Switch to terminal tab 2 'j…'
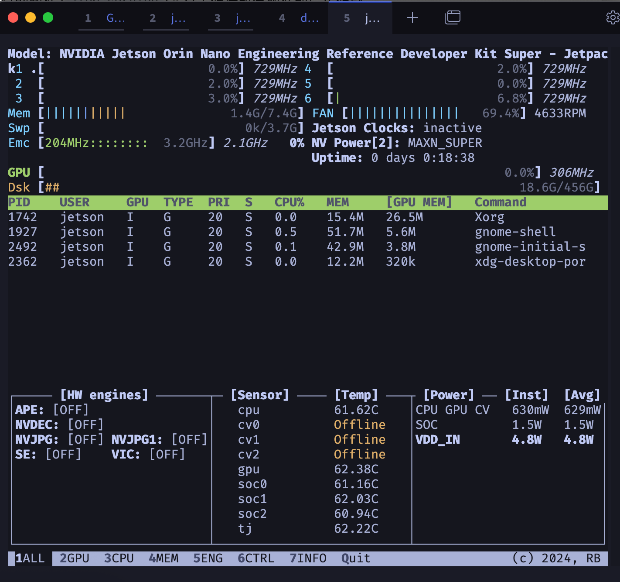 (166, 18)
